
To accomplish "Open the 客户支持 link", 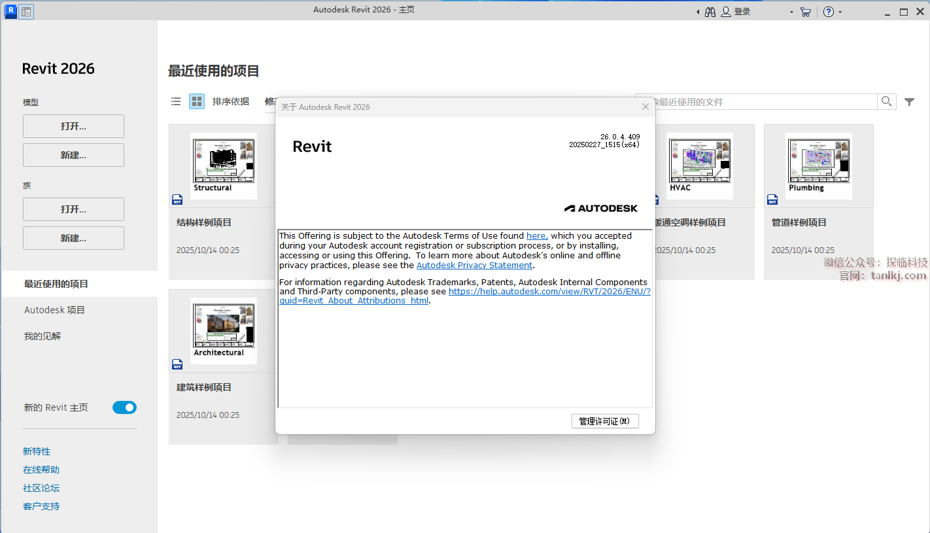I will pos(41,506).
